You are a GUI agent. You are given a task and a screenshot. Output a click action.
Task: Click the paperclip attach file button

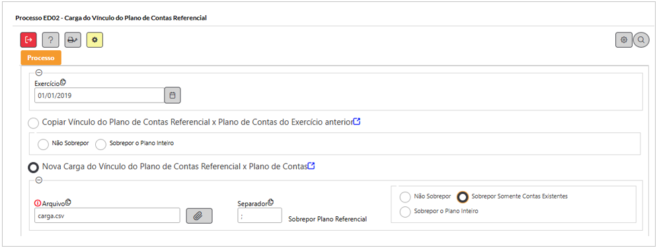200,216
